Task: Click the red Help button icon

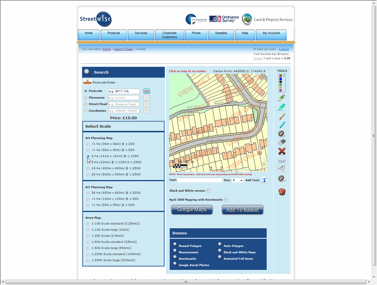Action: click(282, 192)
